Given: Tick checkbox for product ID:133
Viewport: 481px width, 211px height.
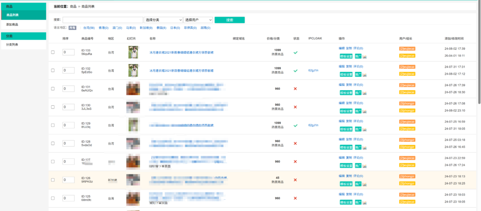Looking at the screenshot, I should [53, 52].
